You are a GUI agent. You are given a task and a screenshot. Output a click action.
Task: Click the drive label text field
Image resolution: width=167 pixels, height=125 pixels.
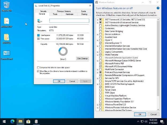point(69,21)
